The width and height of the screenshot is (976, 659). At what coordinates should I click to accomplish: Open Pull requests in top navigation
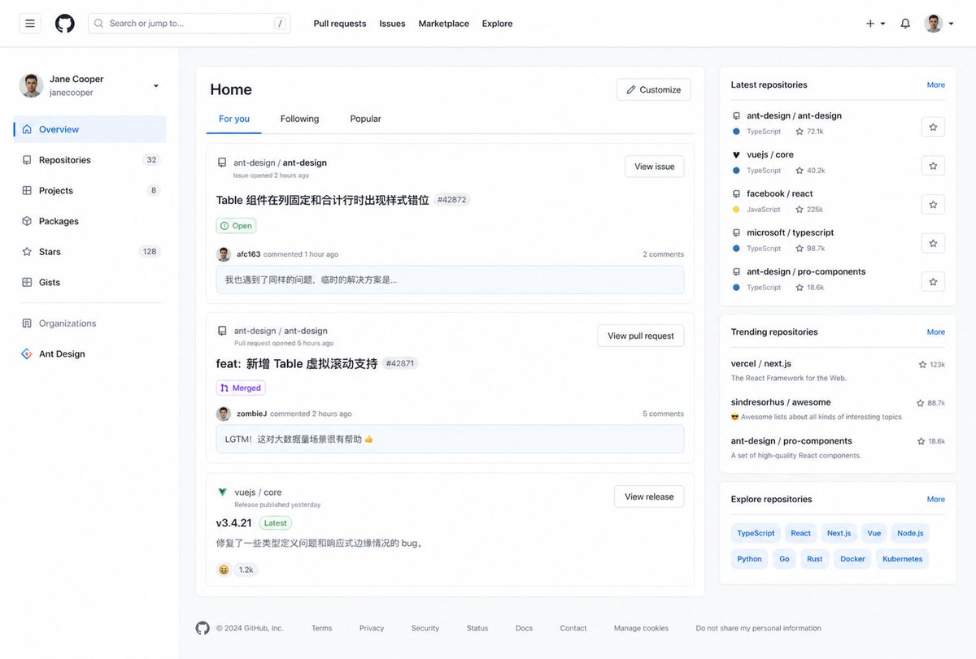(340, 24)
